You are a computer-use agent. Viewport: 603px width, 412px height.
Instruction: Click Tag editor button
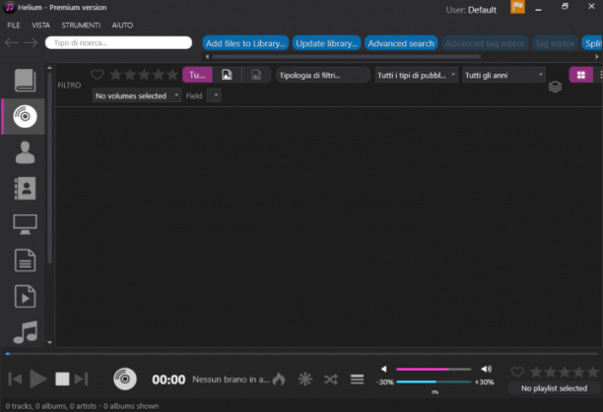555,43
